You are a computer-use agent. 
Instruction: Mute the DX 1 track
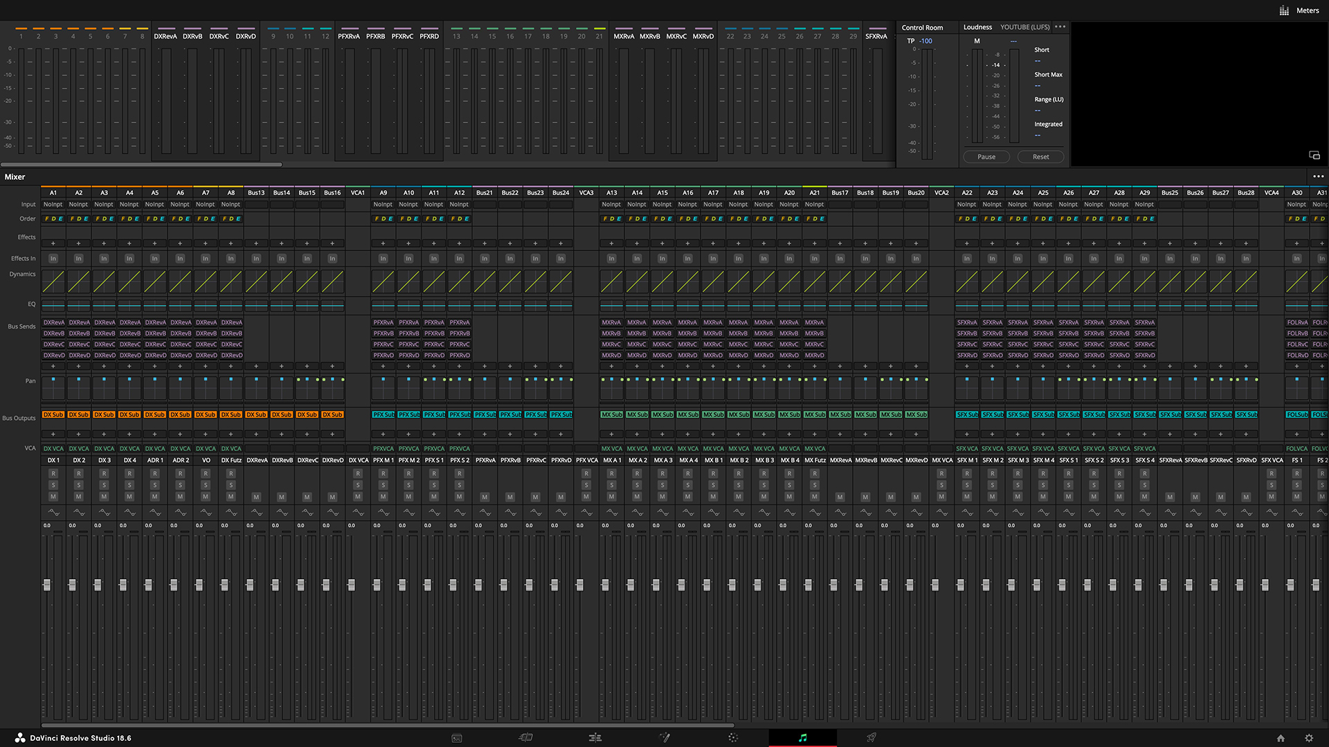coord(53,497)
